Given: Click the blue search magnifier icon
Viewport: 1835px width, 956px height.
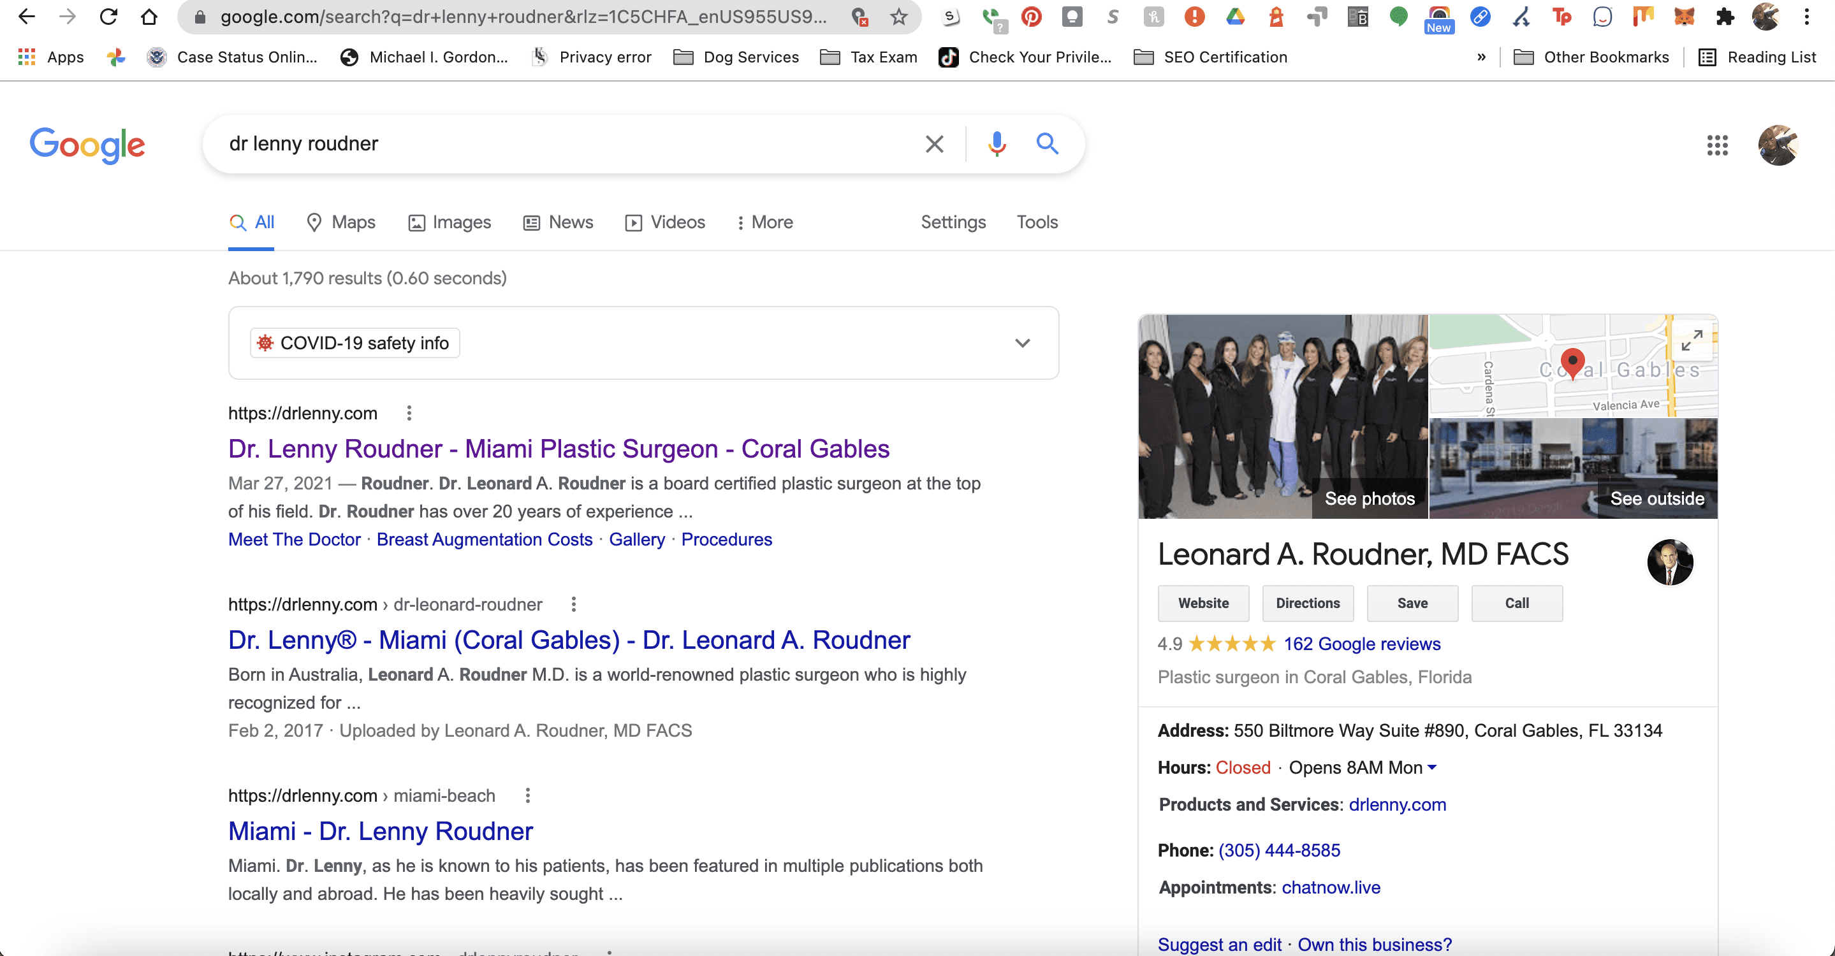Looking at the screenshot, I should 1046,144.
